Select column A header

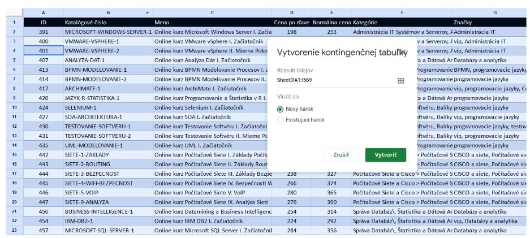tap(44, 13)
